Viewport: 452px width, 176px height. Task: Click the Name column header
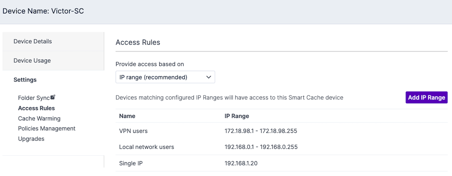pos(127,116)
